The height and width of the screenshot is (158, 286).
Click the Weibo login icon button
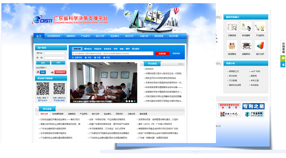tap(58, 72)
